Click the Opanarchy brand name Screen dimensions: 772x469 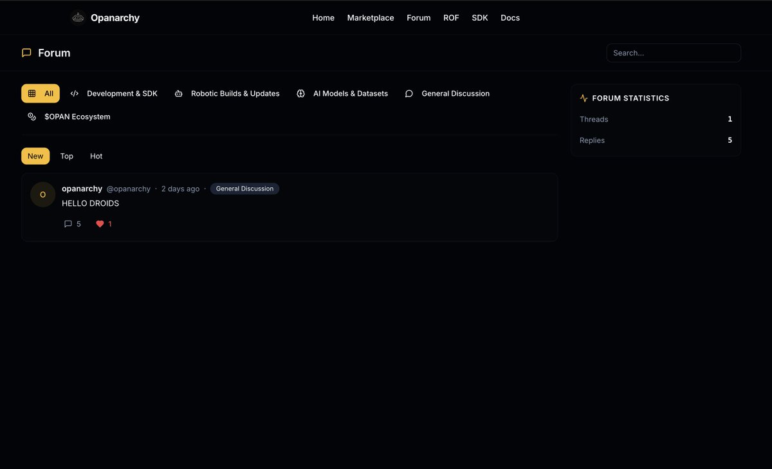tap(115, 18)
